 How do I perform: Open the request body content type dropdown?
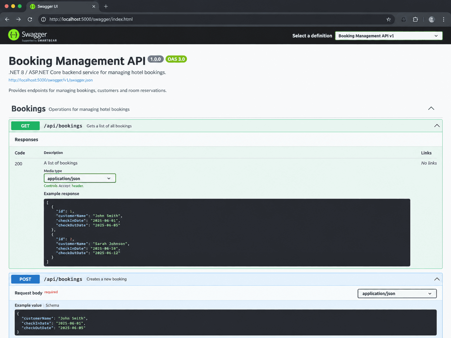397,293
